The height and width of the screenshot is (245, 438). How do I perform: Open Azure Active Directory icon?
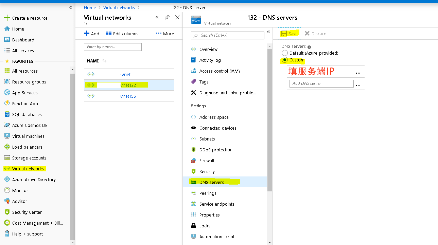(7, 180)
